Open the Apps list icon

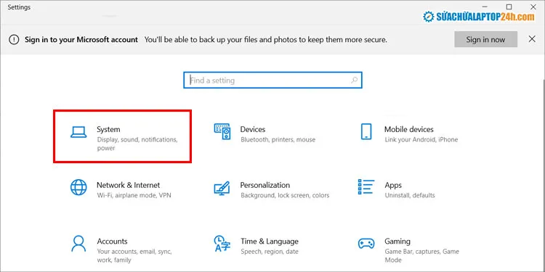(x=366, y=187)
